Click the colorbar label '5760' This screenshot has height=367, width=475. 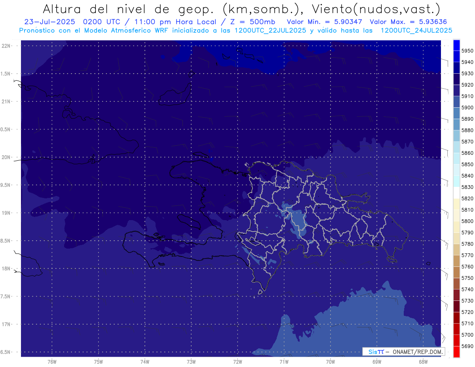pos(467,266)
